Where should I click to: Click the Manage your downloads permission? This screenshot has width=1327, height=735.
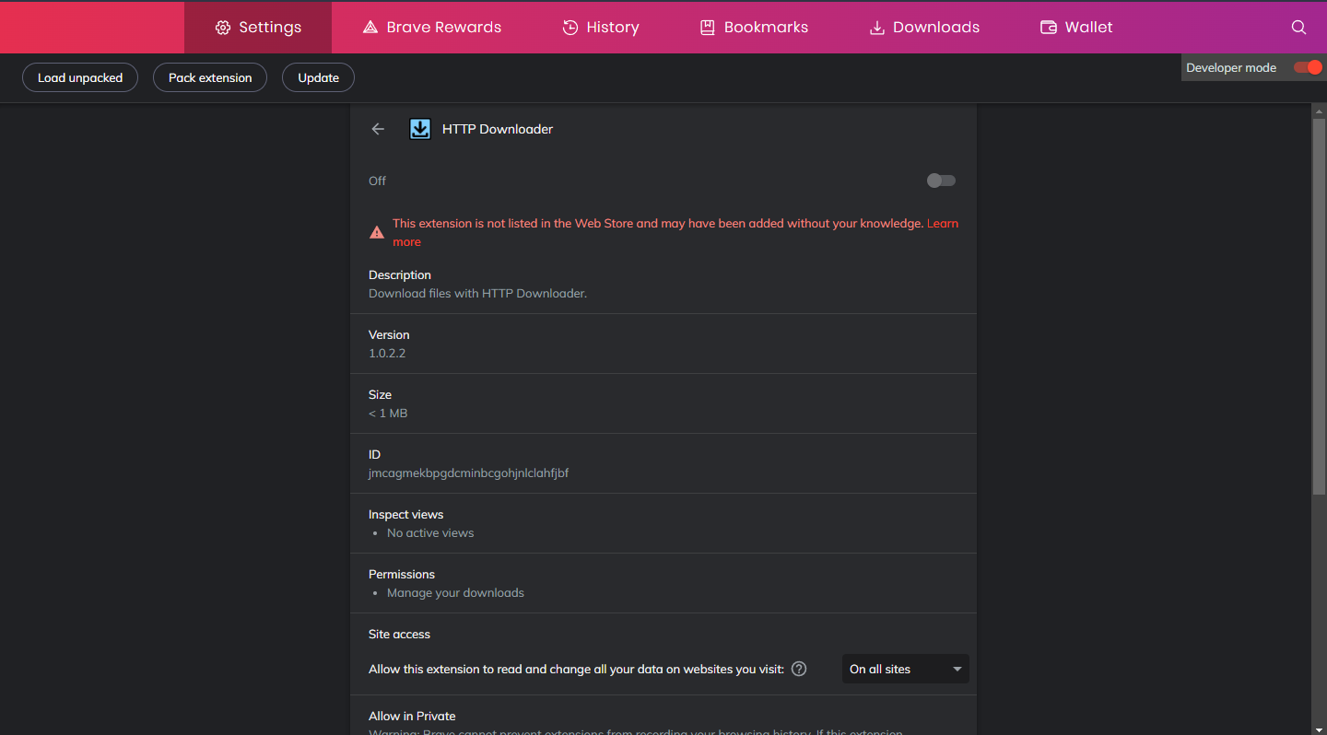click(x=455, y=593)
